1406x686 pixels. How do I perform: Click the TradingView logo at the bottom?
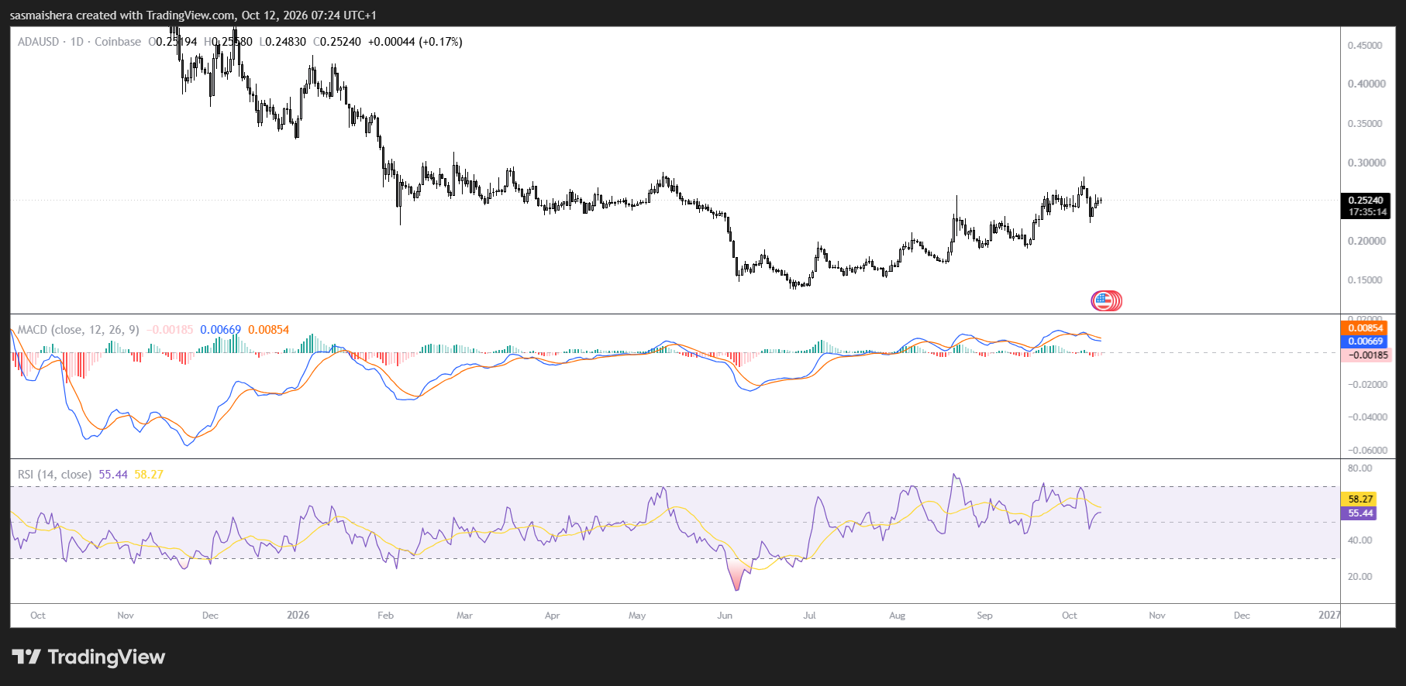tap(88, 657)
